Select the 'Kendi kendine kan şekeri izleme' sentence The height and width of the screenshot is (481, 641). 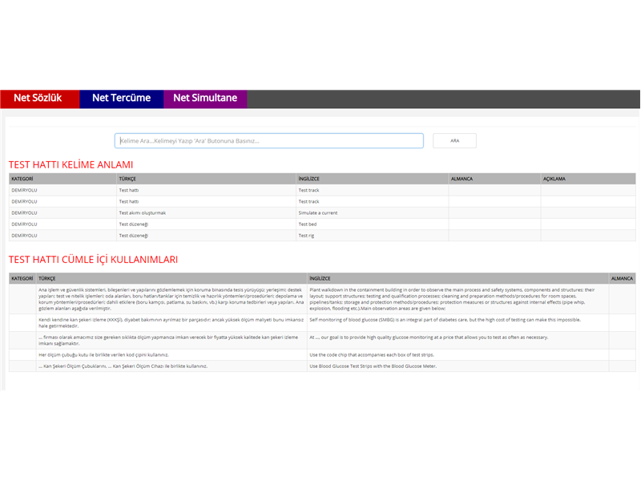click(x=171, y=323)
